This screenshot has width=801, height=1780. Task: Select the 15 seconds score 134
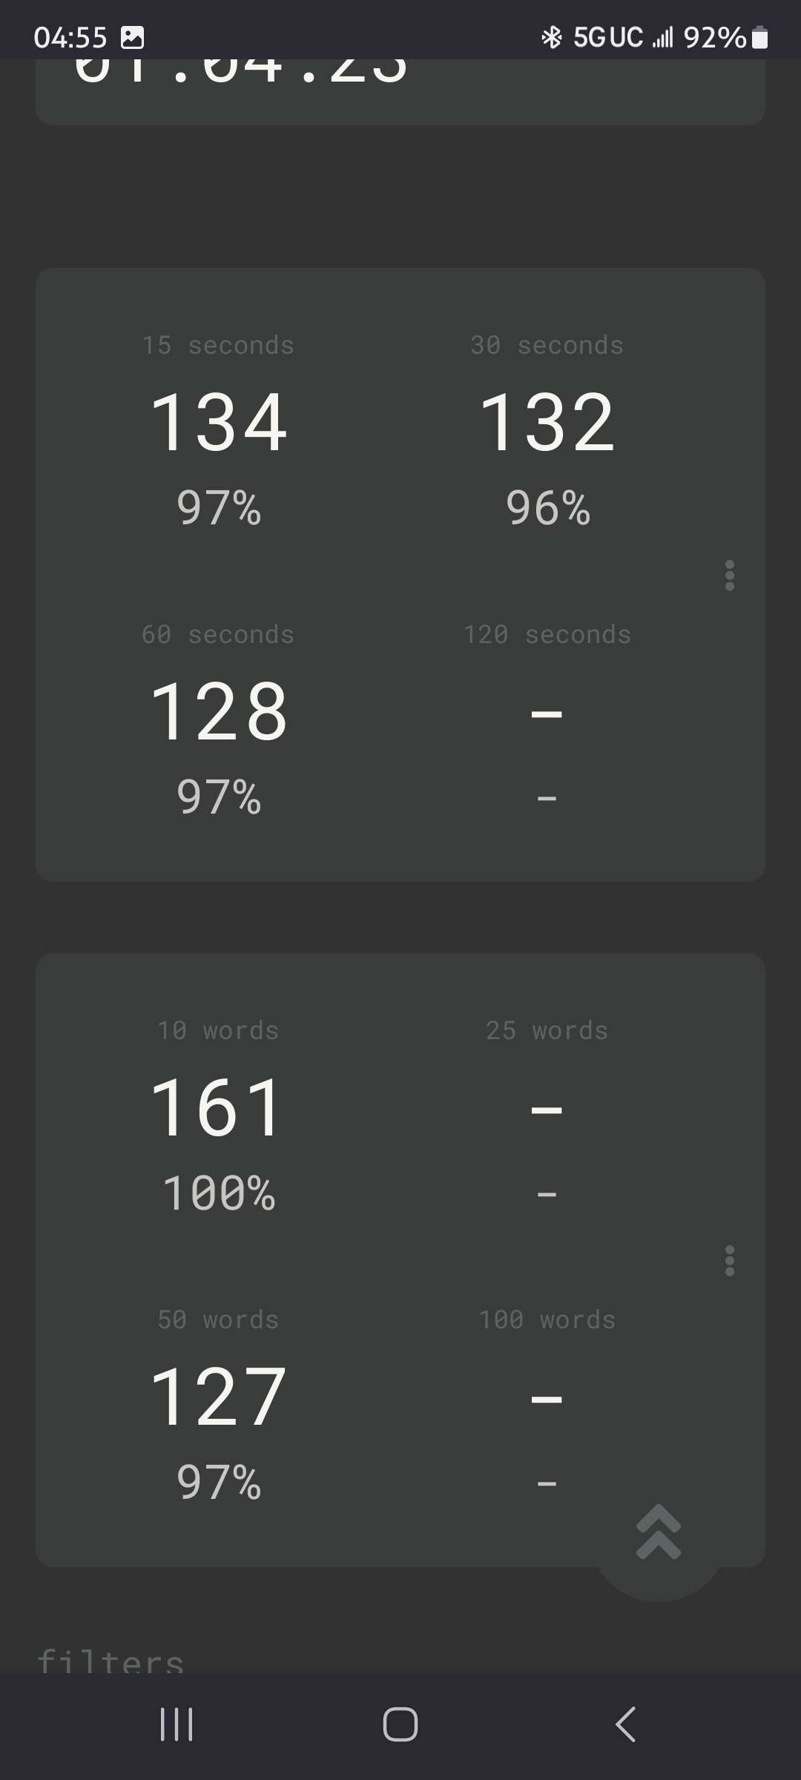[x=219, y=423]
